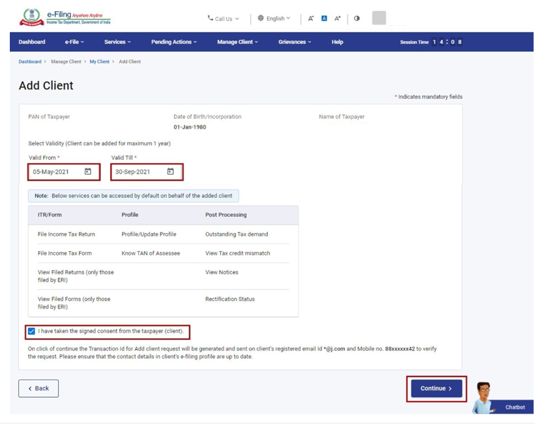Go to the Help menu item
Viewport: 535px width, 424px height.
337,42
